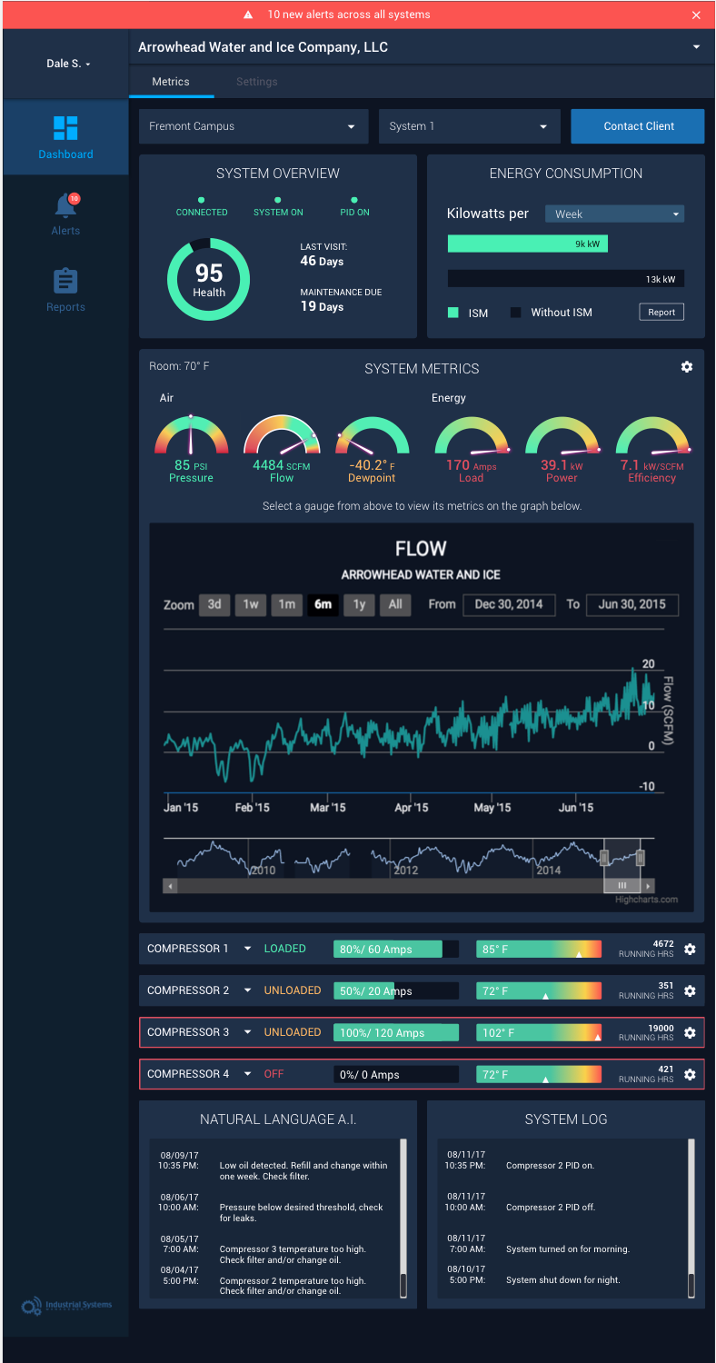This screenshot has height=1363, width=716.
Task: Switch to the Settings tab
Action: [x=256, y=82]
